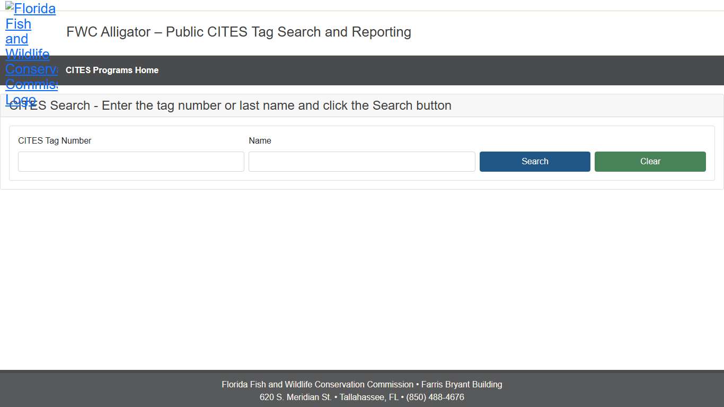Click the FWC Alligator page title heading
This screenshot has width=724, height=407.
coord(239,32)
